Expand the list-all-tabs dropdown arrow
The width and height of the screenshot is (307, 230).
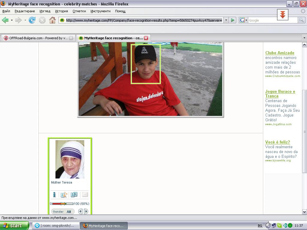pyautogui.click(x=304, y=38)
